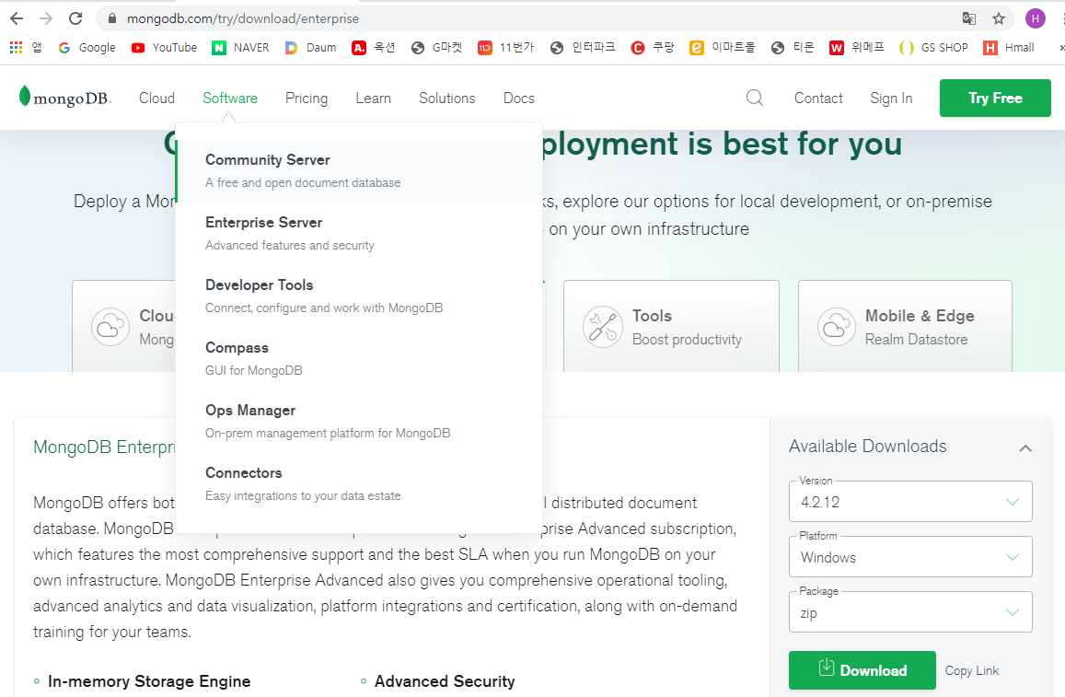Open the Solutions navigation menu
Viewport: 1065px width, 697px height.
[447, 98]
